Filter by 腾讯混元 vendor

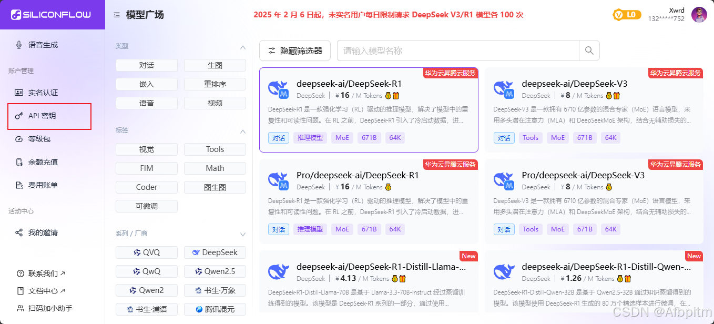coord(215,309)
